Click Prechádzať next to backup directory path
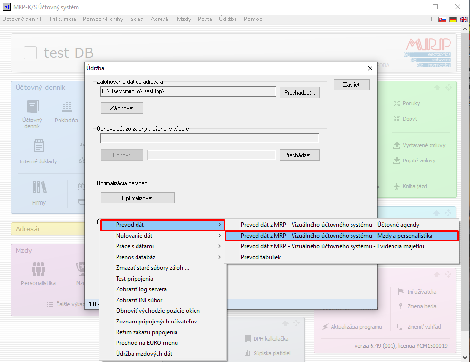470x362 pixels. click(300, 92)
